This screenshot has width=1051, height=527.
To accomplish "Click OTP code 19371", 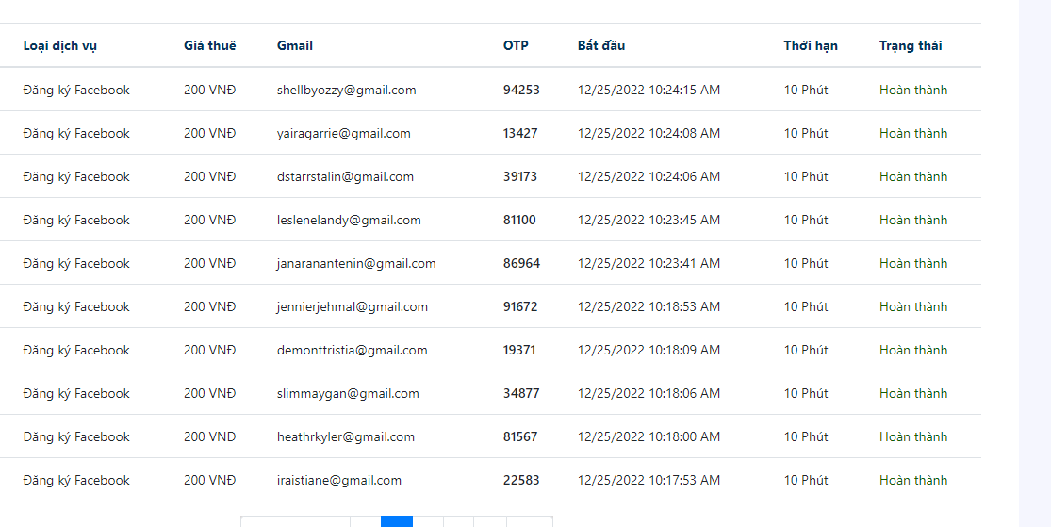I will point(519,350).
